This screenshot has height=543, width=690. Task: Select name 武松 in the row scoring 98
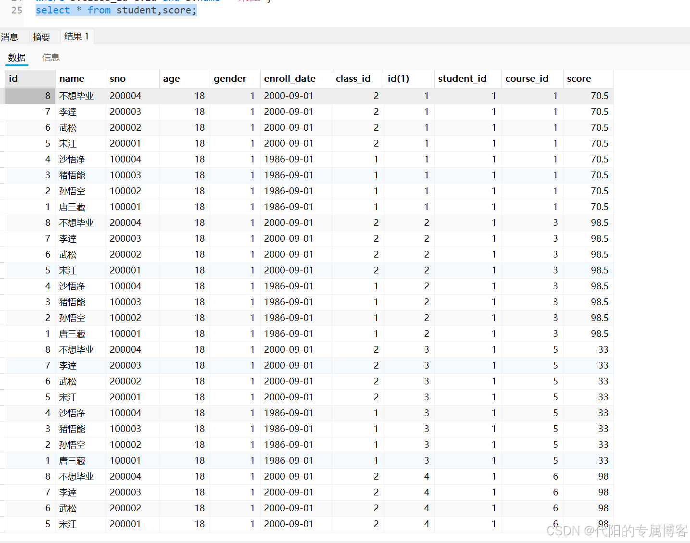point(68,508)
